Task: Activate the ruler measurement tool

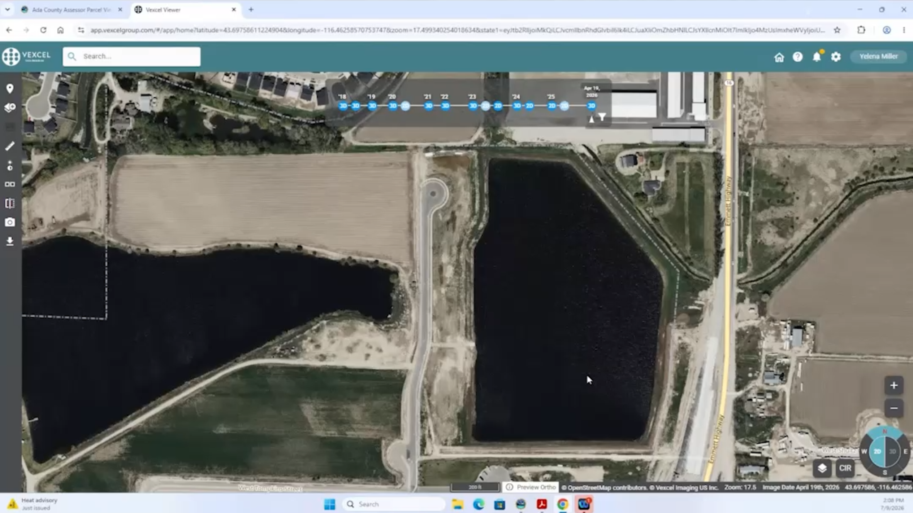Action: [10, 146]
